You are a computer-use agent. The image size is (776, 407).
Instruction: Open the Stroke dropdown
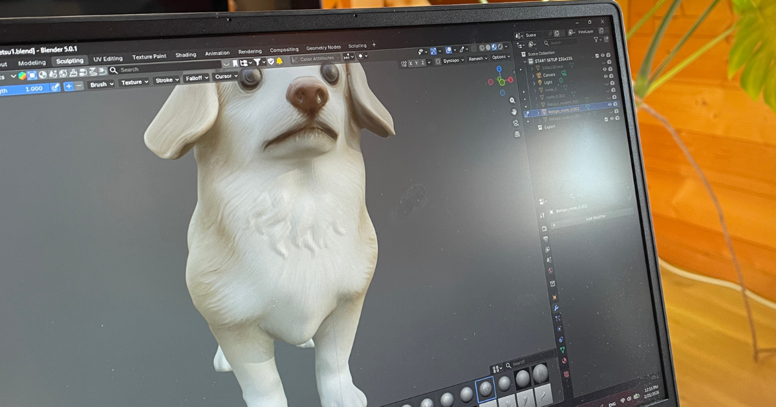[x=167, y=80]
